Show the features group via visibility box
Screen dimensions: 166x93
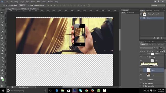[141, 83]
